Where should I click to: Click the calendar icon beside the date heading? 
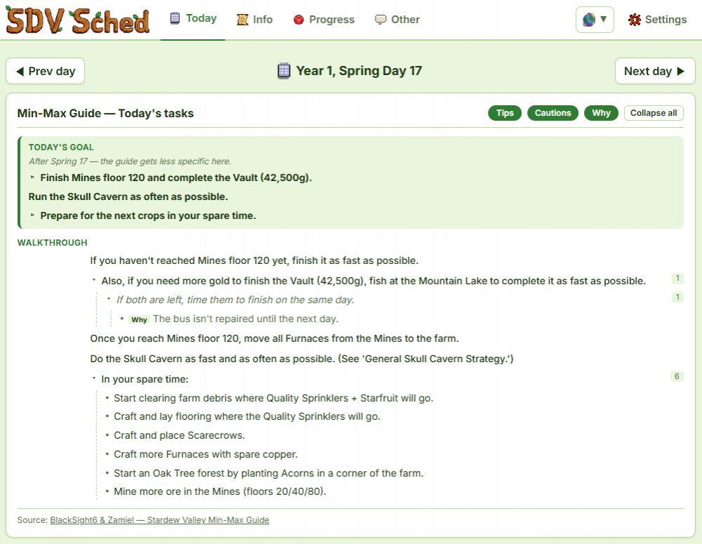tap(284, 71)
